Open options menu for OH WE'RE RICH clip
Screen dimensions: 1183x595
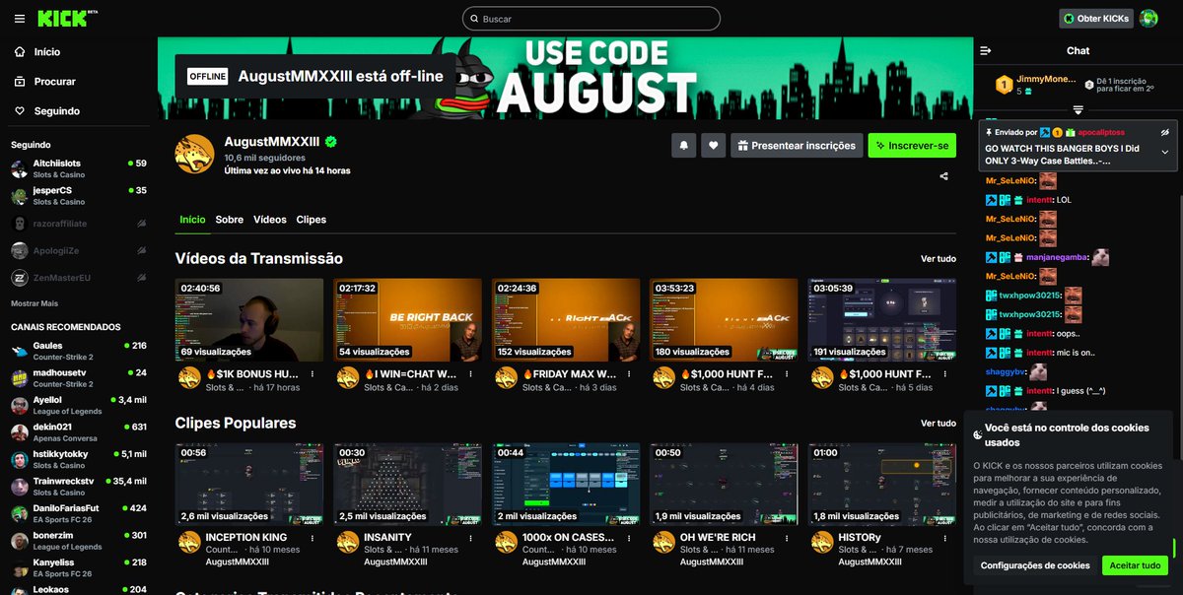(x=788, y=538)
